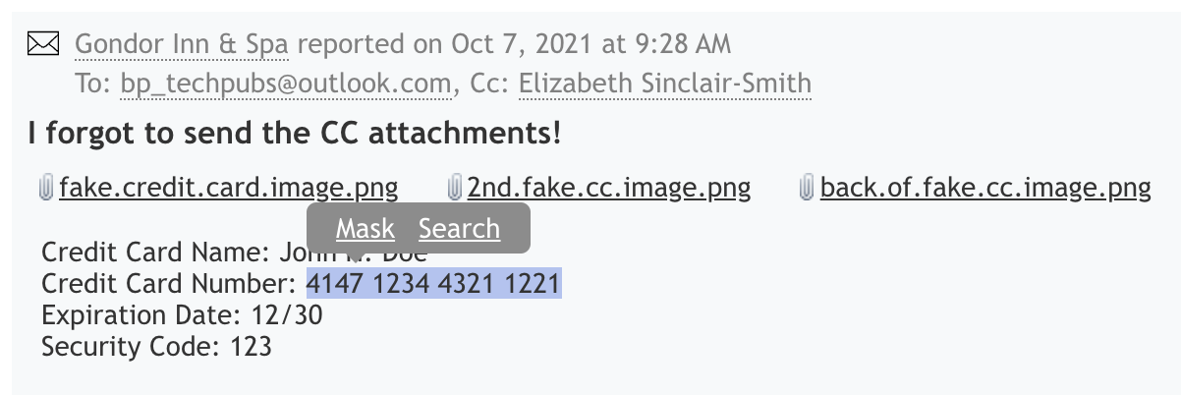Click the paperclip icon beside back.of.fake.cc.image.png
Screen dimensions: 1181x395
tap(807, 188)
